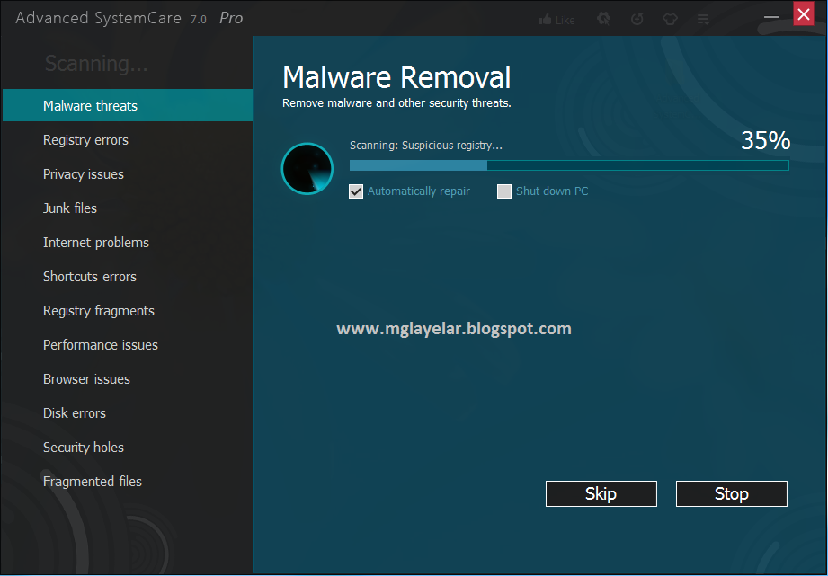Toggle the Automatically repair checkbox
This screenshot has width=828, height=576.
[356, 191]
